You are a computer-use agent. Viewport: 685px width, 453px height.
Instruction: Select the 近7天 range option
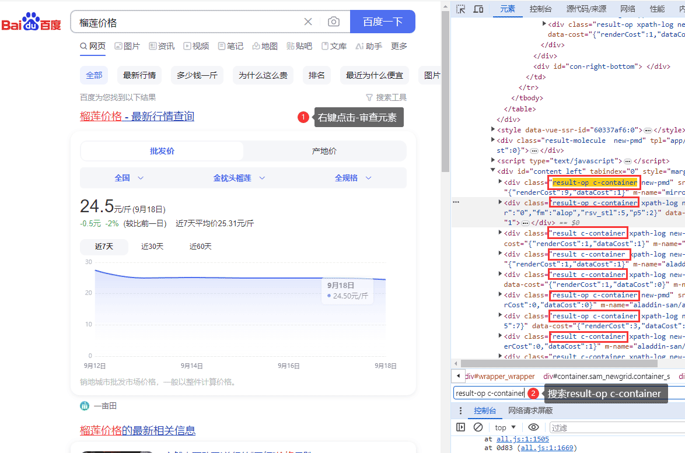coord(104,247)
